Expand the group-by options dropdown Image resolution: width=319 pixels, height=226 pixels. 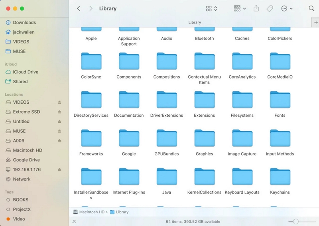pos(240,8)
